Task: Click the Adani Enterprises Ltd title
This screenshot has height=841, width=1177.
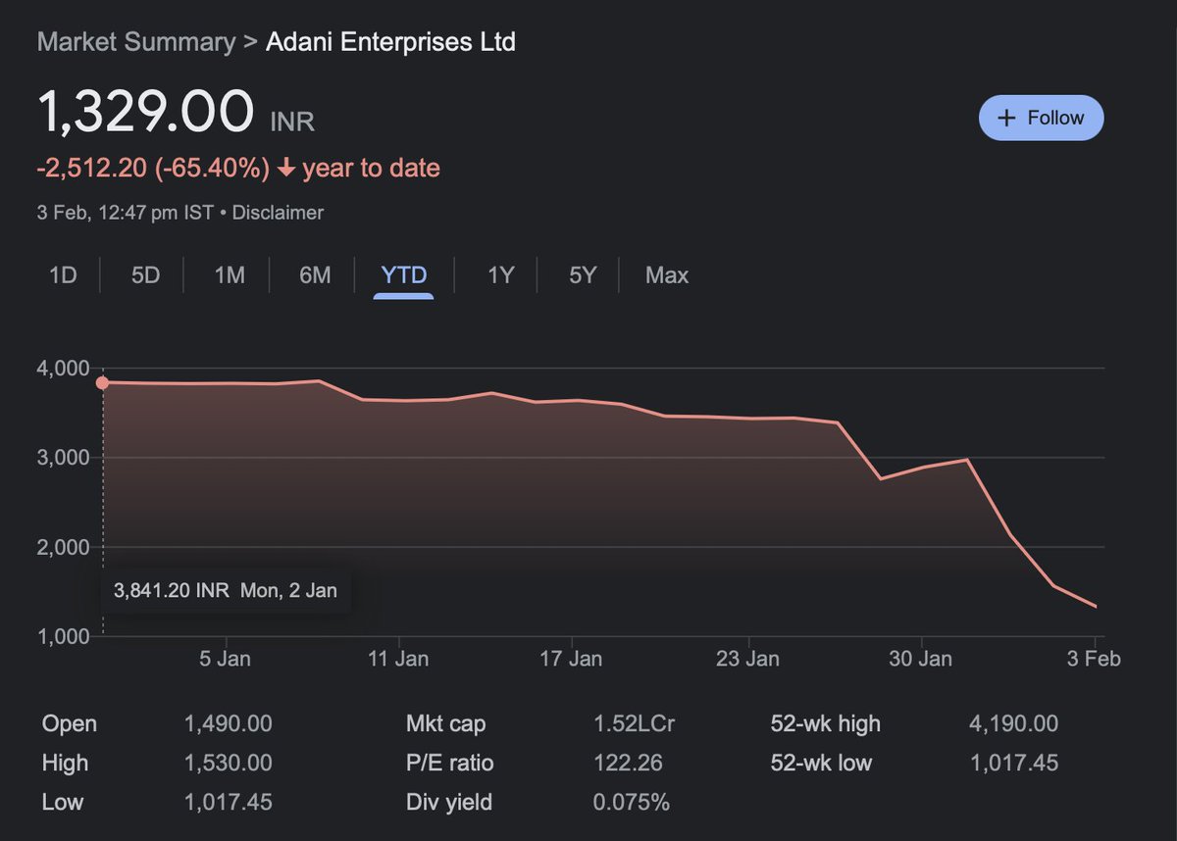Action: [390, 42]
